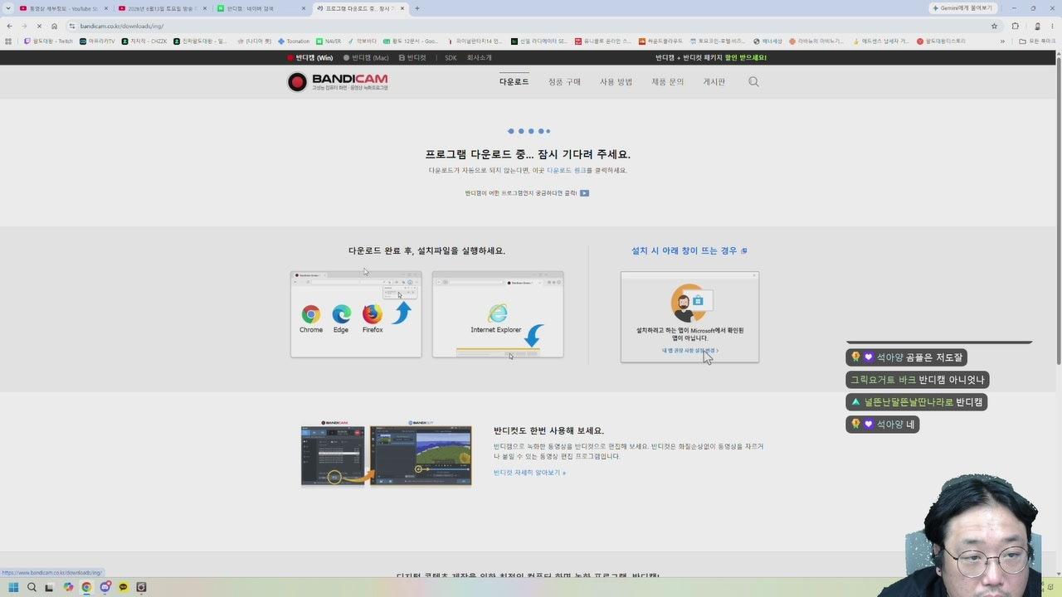Screen dimensions: 1062x597
Task: Click the 다운로드 링크 hyperlink
Action: (566, 170)
